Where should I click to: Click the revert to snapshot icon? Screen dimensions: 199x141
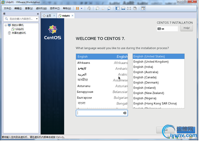click(103, 9)
